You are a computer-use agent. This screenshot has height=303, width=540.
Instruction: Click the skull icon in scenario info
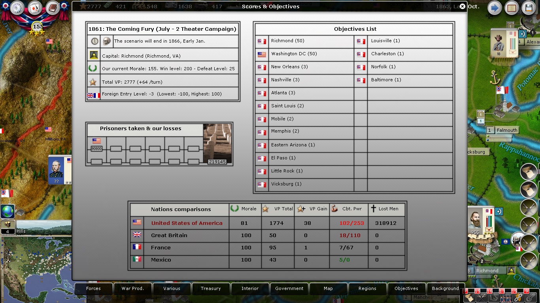[x=106, y=41]
